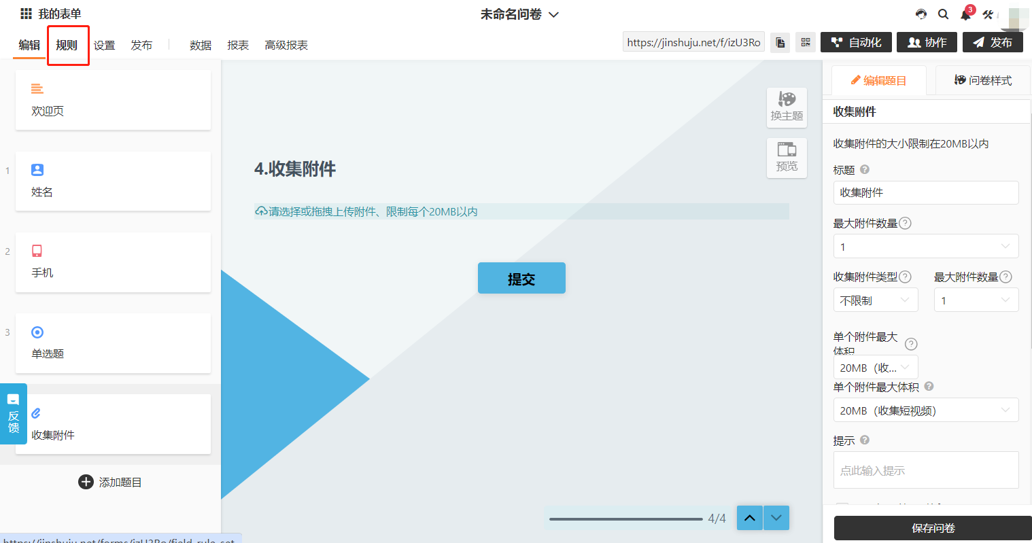
Task: Open the user avatar in header
Action: pyautogui.click(x=1015, y=18)
